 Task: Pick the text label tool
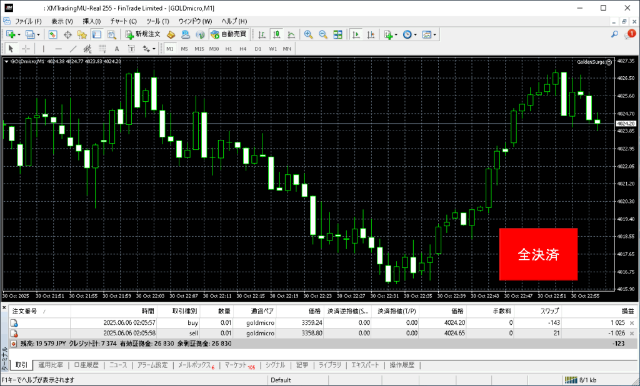[x=116, y=49]
